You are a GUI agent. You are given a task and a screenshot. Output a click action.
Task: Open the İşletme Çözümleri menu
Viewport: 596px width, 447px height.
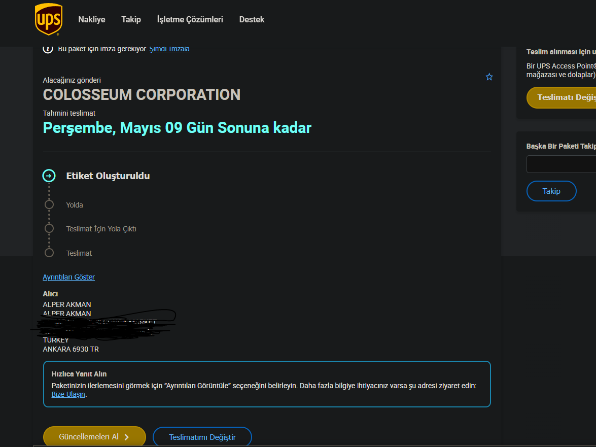[x=190, y=19]
